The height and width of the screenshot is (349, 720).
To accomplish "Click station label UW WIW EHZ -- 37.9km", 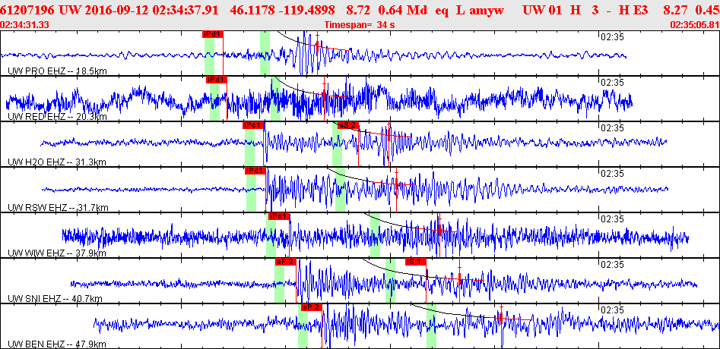I will (57, 253).
